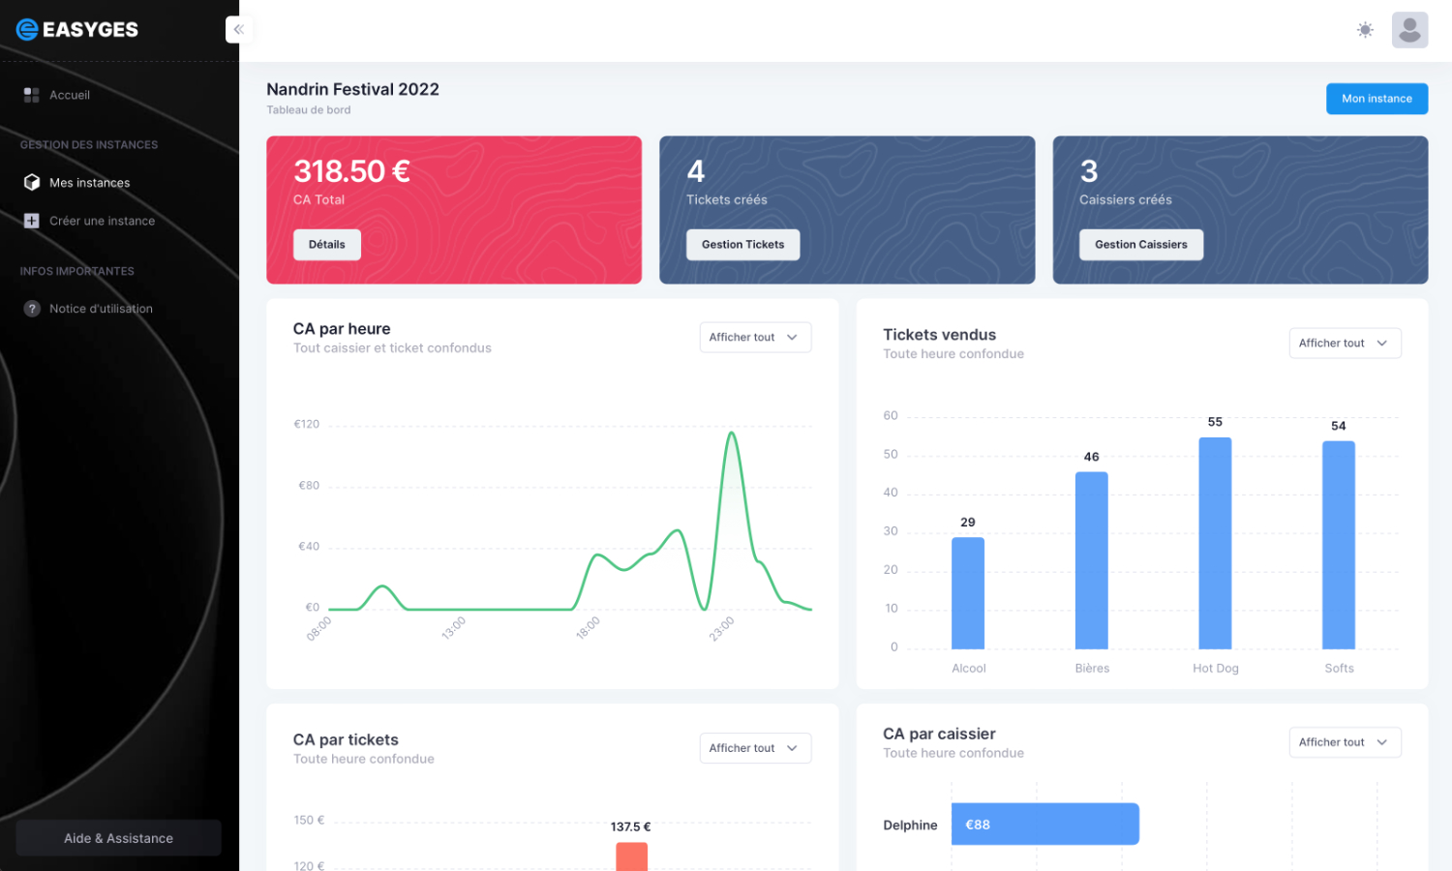
Task: Click Delphine's €88 bar
Action: coord(1045,825)
